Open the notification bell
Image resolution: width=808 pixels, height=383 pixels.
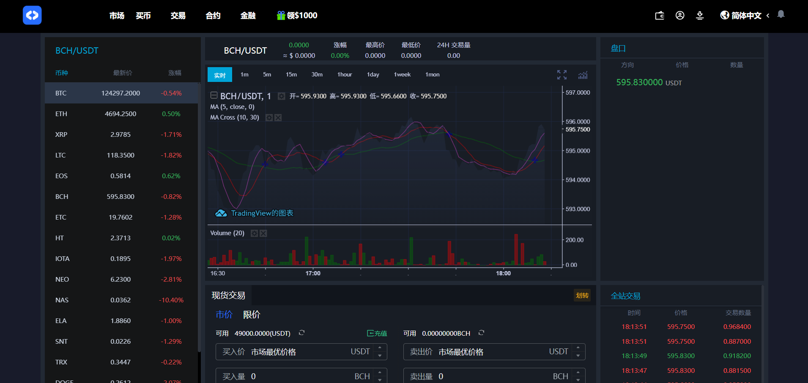pos(781,14)
